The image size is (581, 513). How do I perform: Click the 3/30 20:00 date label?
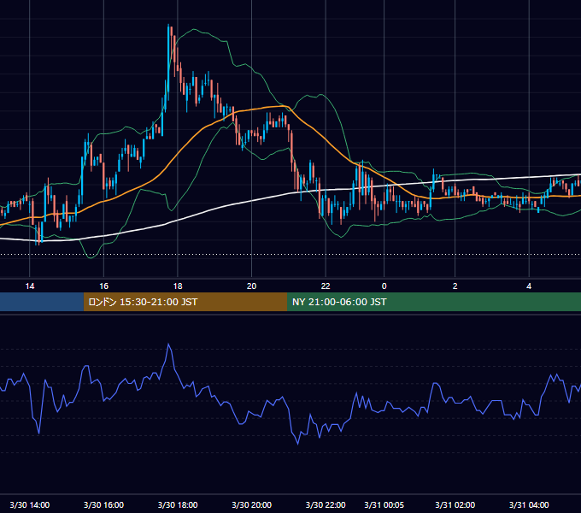pyautogui.click(x=251, y=504)
